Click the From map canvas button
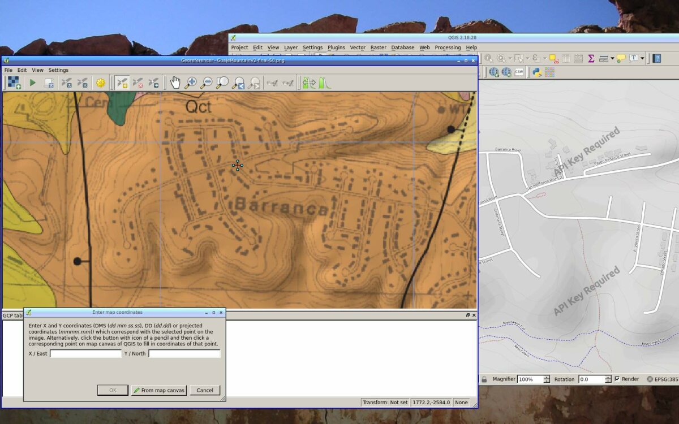679x424 pixels. click(x=159, y=390)
